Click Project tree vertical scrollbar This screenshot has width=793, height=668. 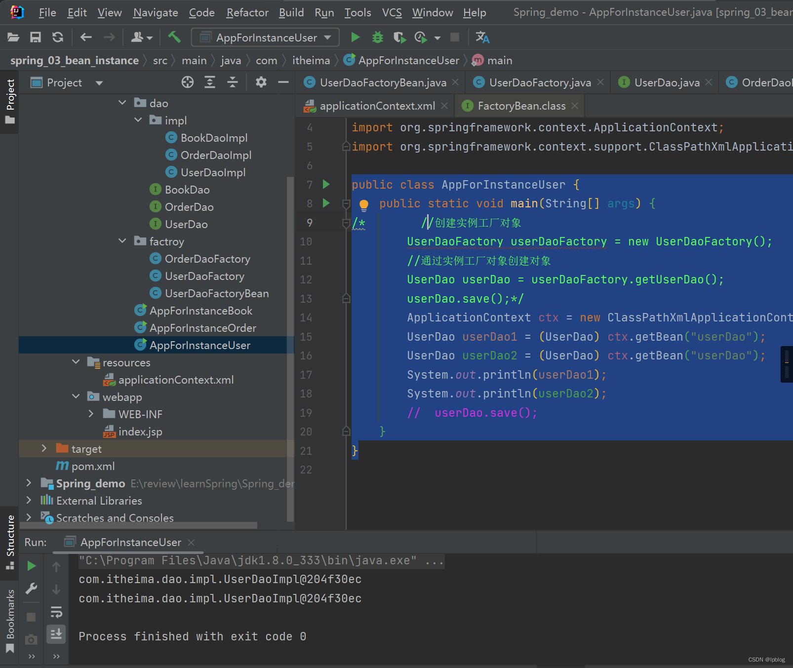pos(290,348)
